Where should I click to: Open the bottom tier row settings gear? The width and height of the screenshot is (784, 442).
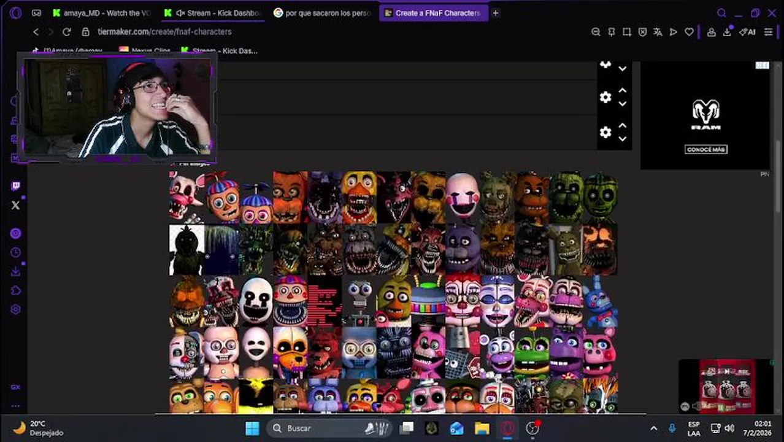(x=605, y=133)
